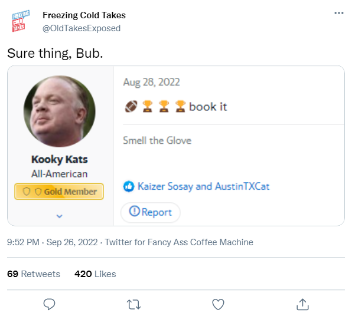Click the Report button
Screen dimensions: 352x326
pos(151,212)
